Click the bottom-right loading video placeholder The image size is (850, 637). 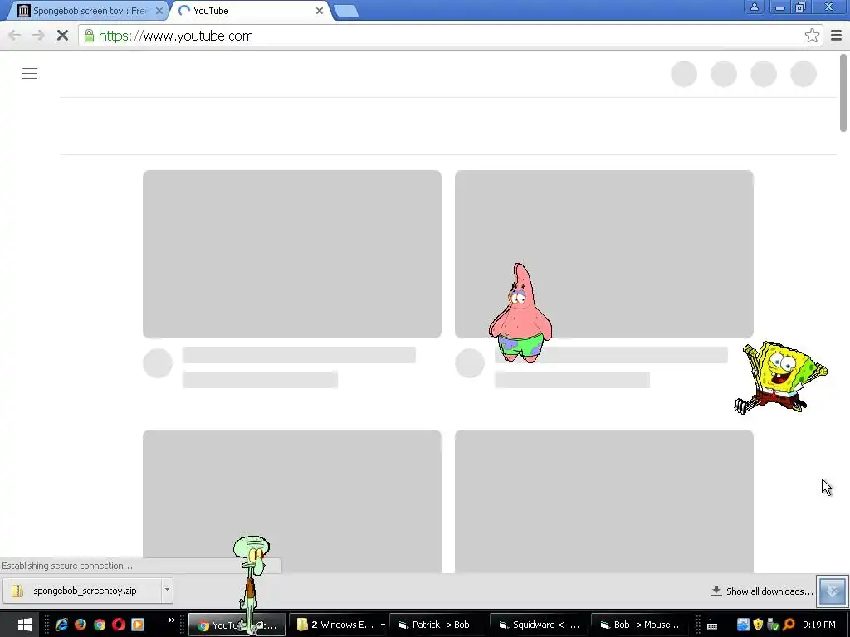pyautogui.click(x=604, y=501)
